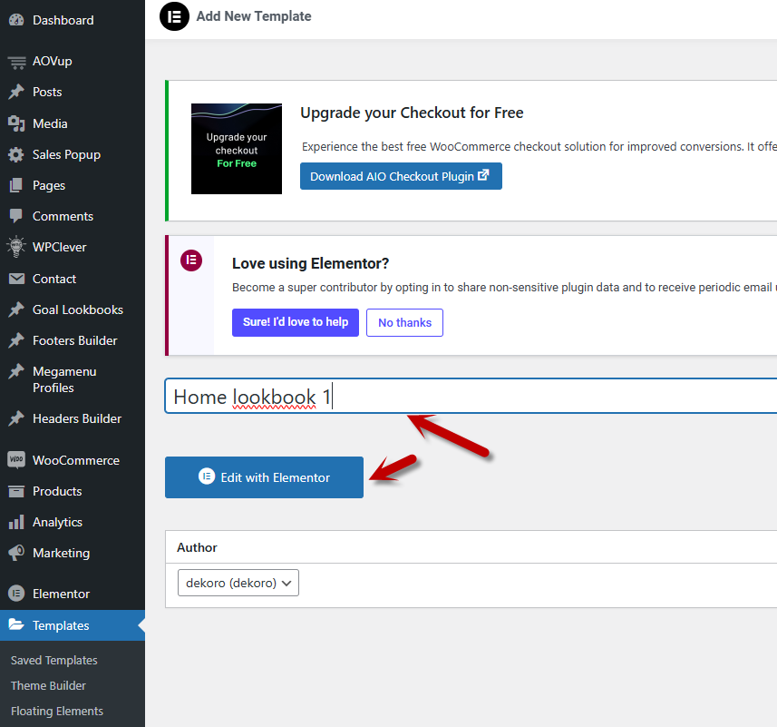This screenshot has width=777, height=727.
Task: Click the Edit with Elementor button
Action: click(x=264, y=477)
